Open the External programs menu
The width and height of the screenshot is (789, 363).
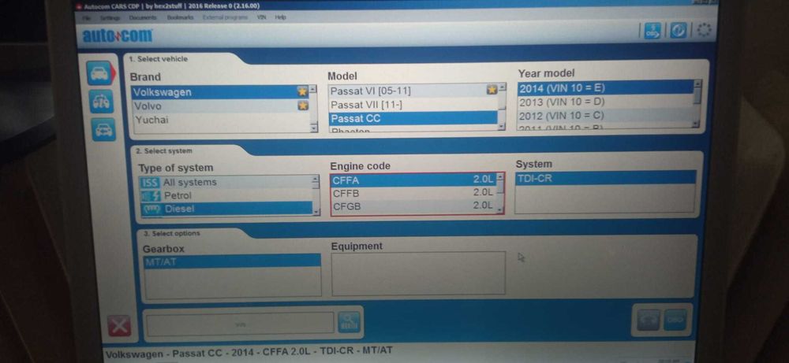click(225, 17)
